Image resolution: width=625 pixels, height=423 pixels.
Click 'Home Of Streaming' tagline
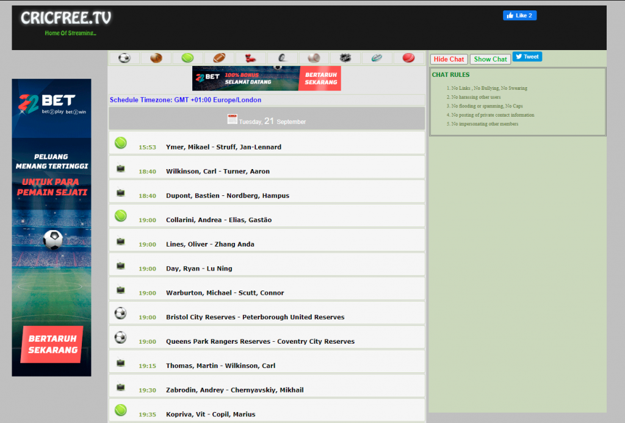coord(70,33)
